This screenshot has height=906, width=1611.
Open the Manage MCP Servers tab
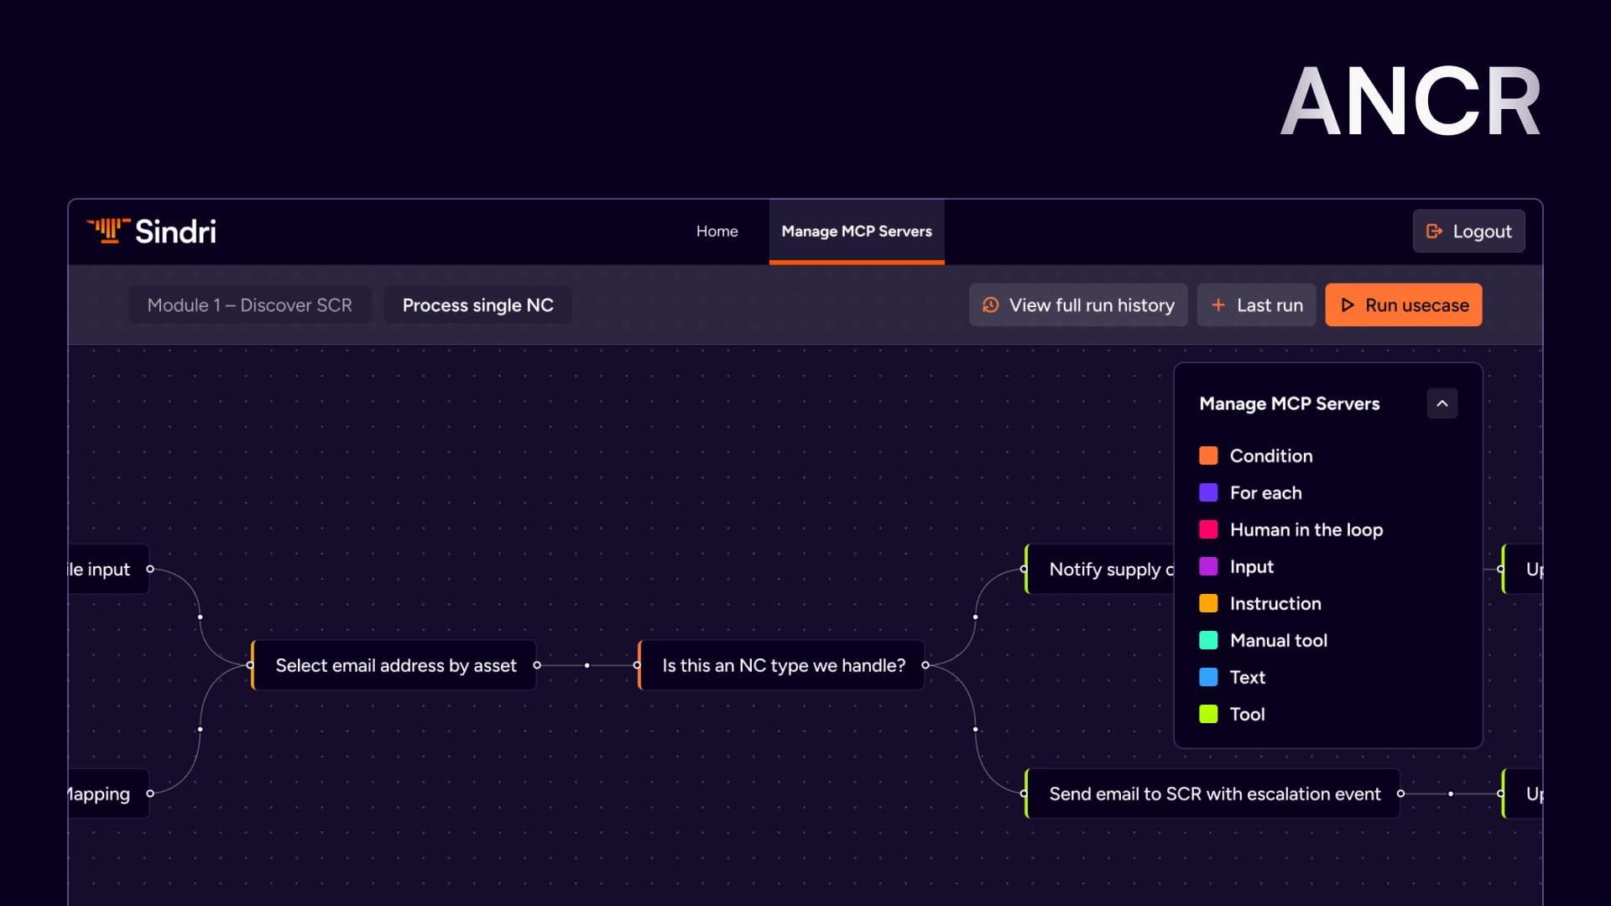pos(856,232)
